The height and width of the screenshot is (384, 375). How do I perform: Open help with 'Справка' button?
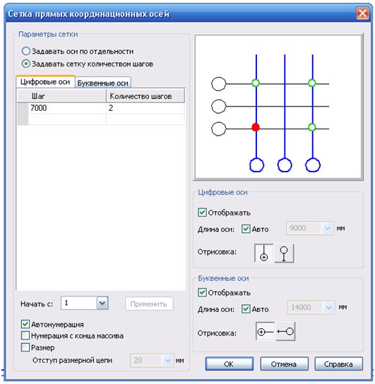[x=338, y=364]
